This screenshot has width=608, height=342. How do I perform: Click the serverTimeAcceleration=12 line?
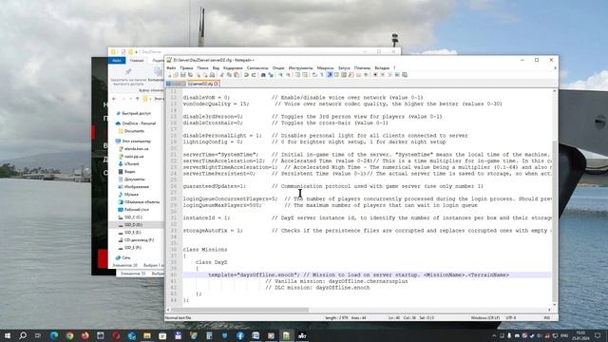pyautogui.click(x=367, y=161)
